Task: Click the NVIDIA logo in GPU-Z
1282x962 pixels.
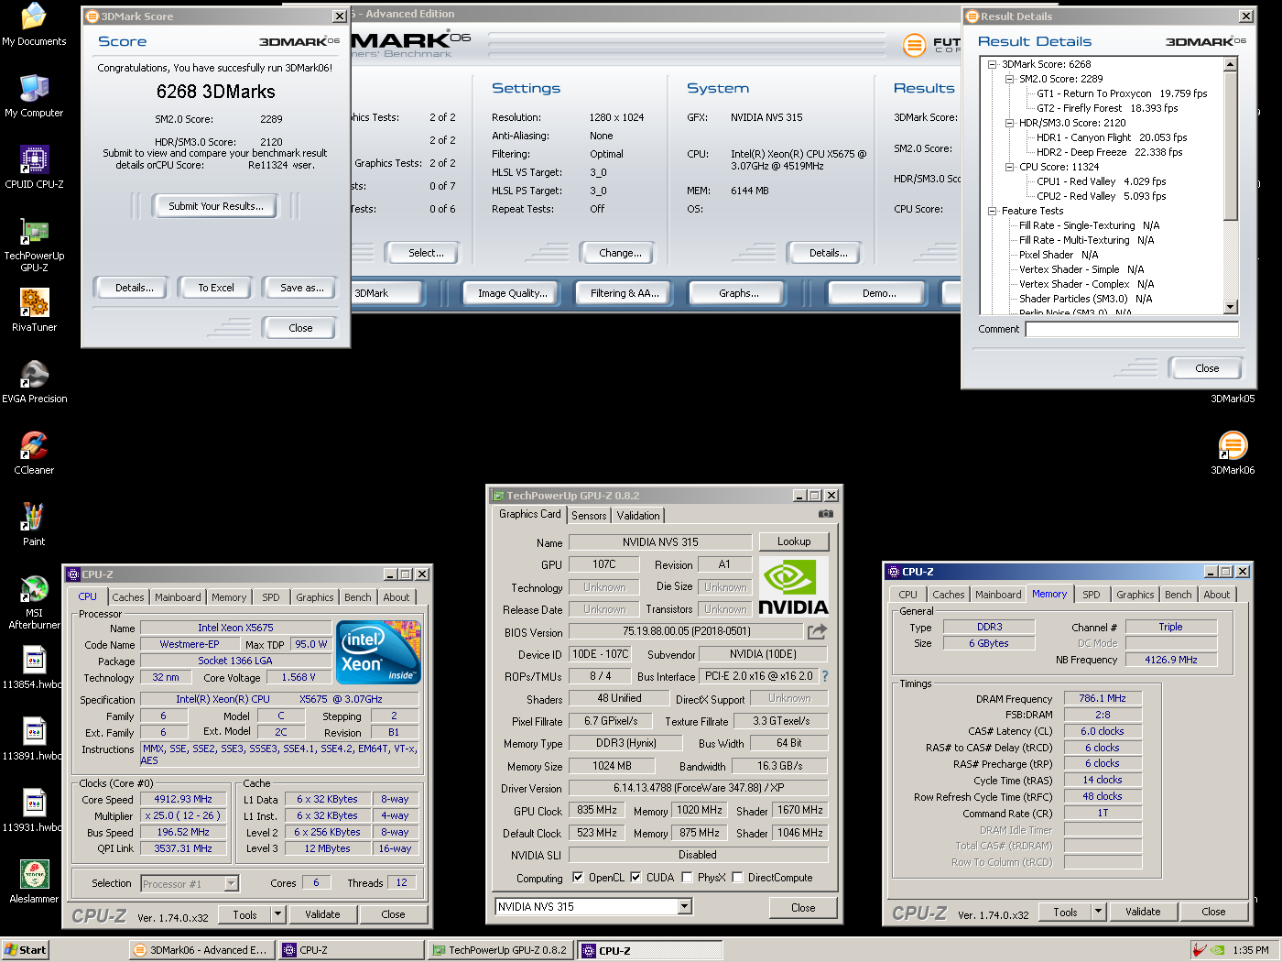Action: [794, 586]
